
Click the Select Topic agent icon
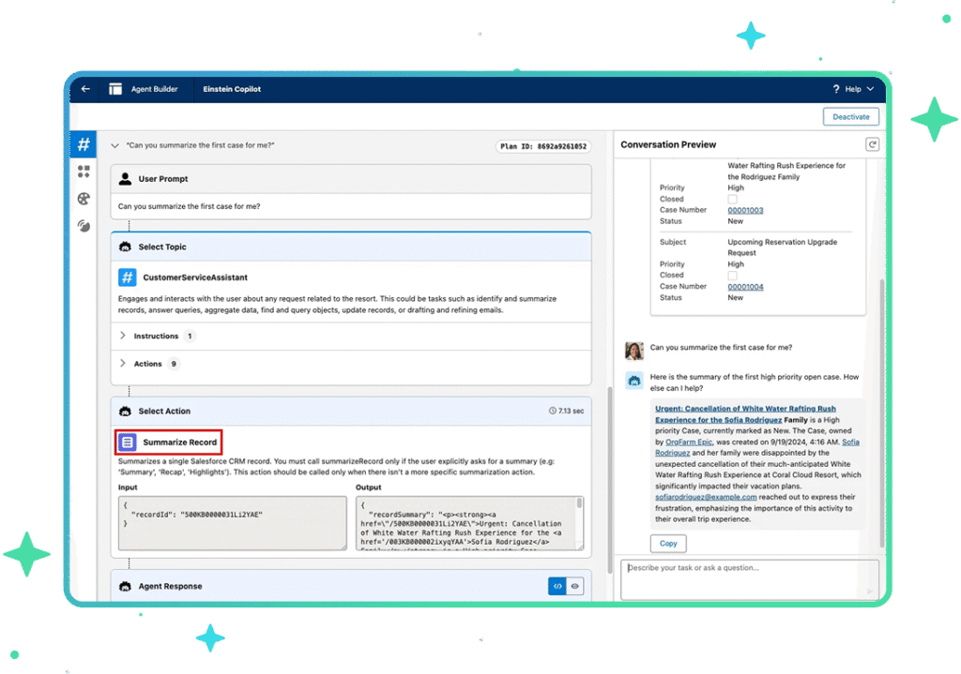coord(125,247)
